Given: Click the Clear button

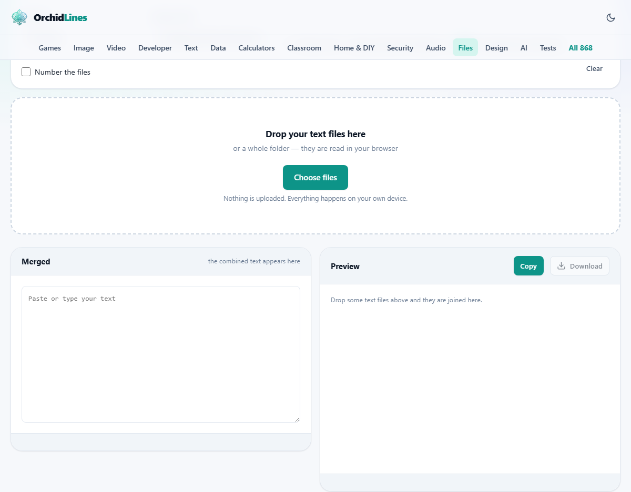Looking at the screenshot, I should click(594, 68).
